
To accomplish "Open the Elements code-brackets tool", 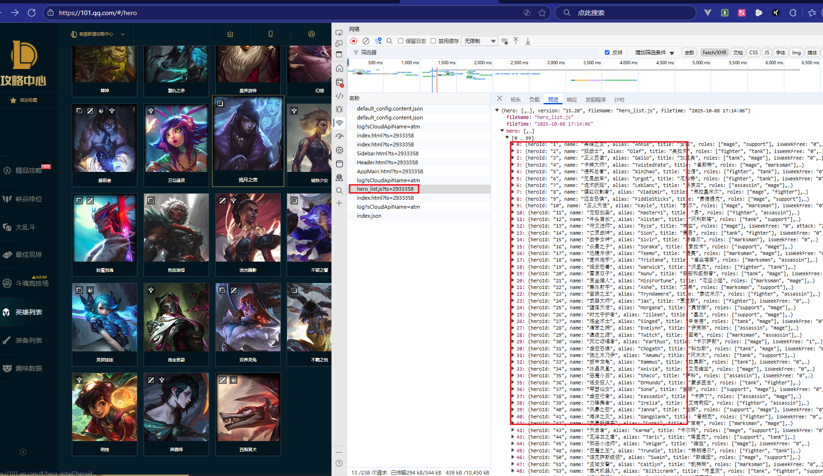I will point(339,96).
